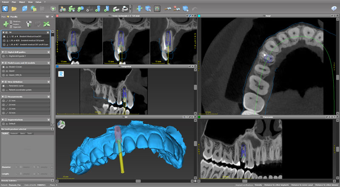The image size is (340, 187).
Task: Switch to the Features tab
Action: point(14,133)
